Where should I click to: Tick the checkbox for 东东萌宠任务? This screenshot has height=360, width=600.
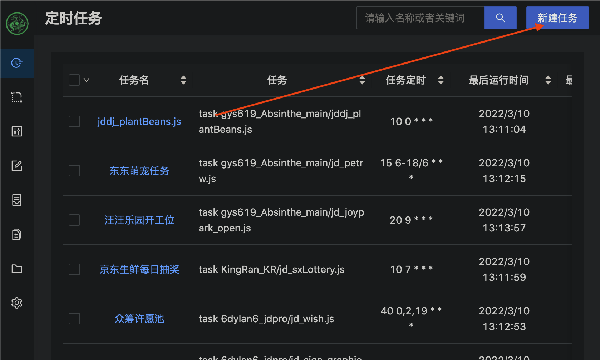click(x=74, y=171)
